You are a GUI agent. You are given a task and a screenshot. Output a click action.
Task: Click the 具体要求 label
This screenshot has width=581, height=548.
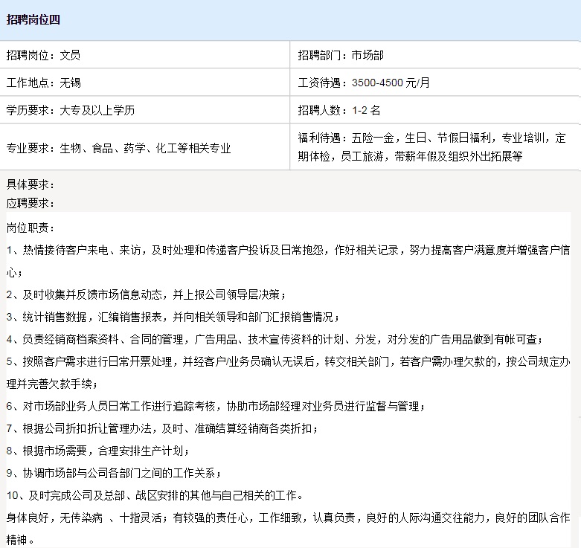click(x=31, y=184)
